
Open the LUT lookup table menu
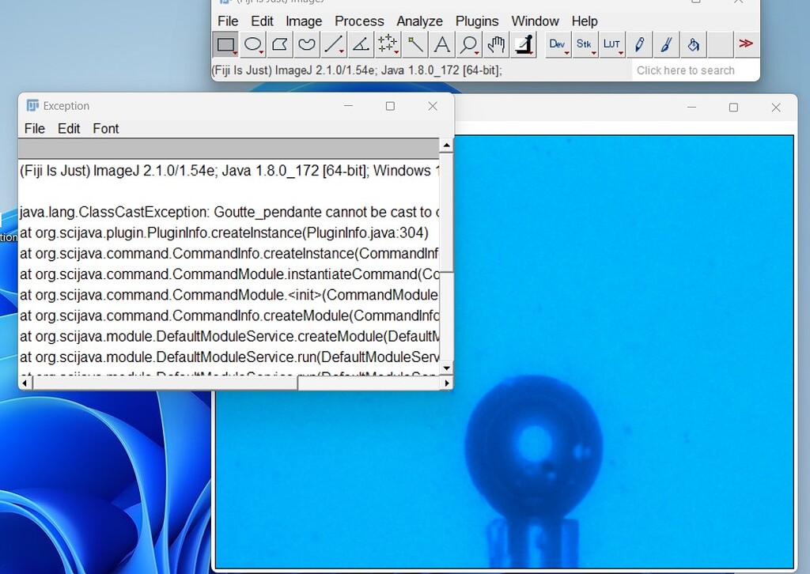tap(611, 44)
